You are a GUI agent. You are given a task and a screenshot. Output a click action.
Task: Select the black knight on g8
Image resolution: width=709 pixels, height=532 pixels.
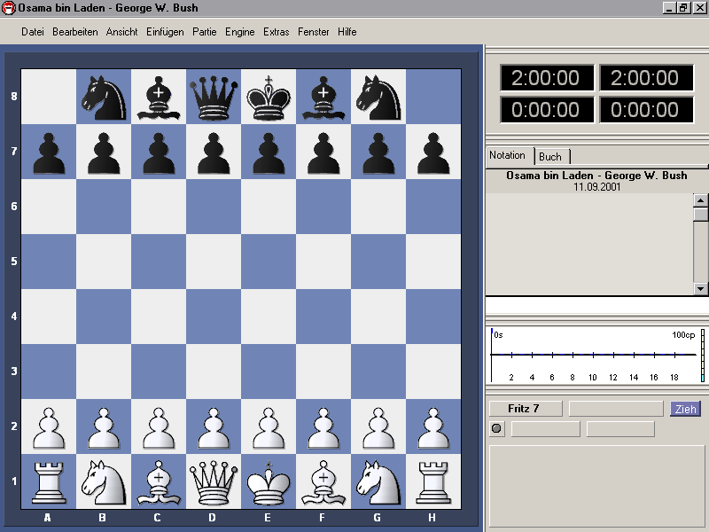pos(378,98)
